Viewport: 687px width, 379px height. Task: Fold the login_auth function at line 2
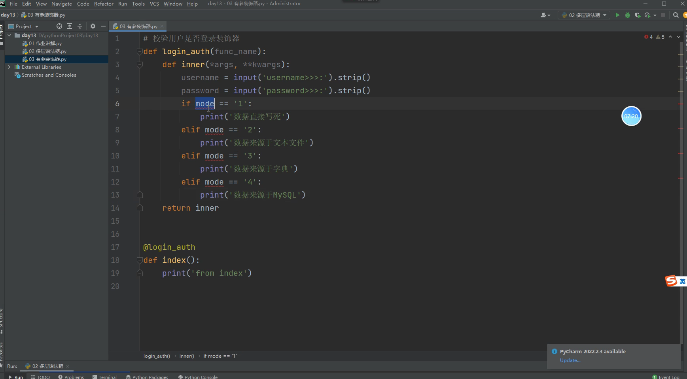pos(140,51)
